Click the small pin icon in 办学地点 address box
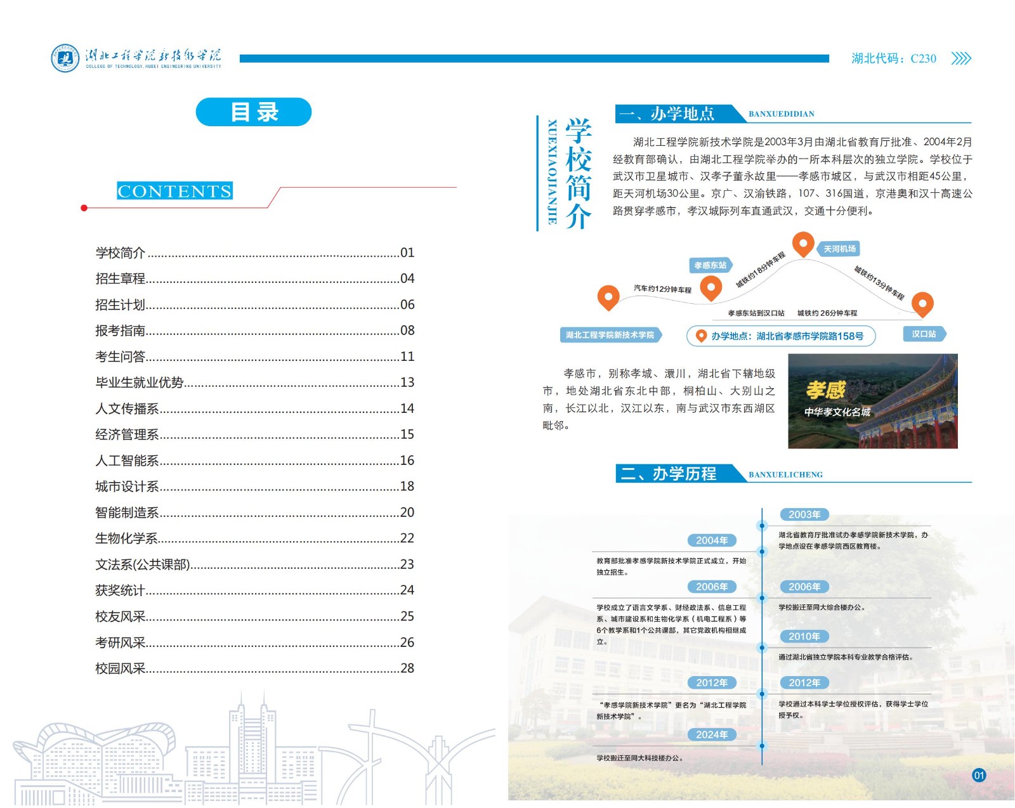The height and width of the screenshot is (808, 1015). click(701, 336)
